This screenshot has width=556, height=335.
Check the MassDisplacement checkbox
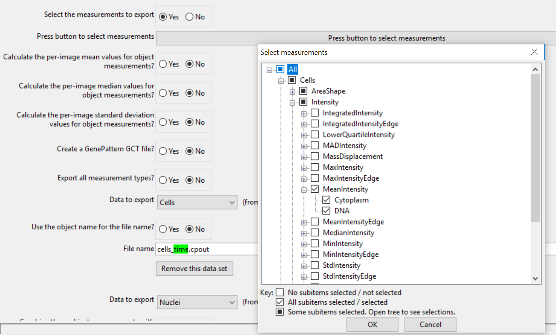pos(315,156)
